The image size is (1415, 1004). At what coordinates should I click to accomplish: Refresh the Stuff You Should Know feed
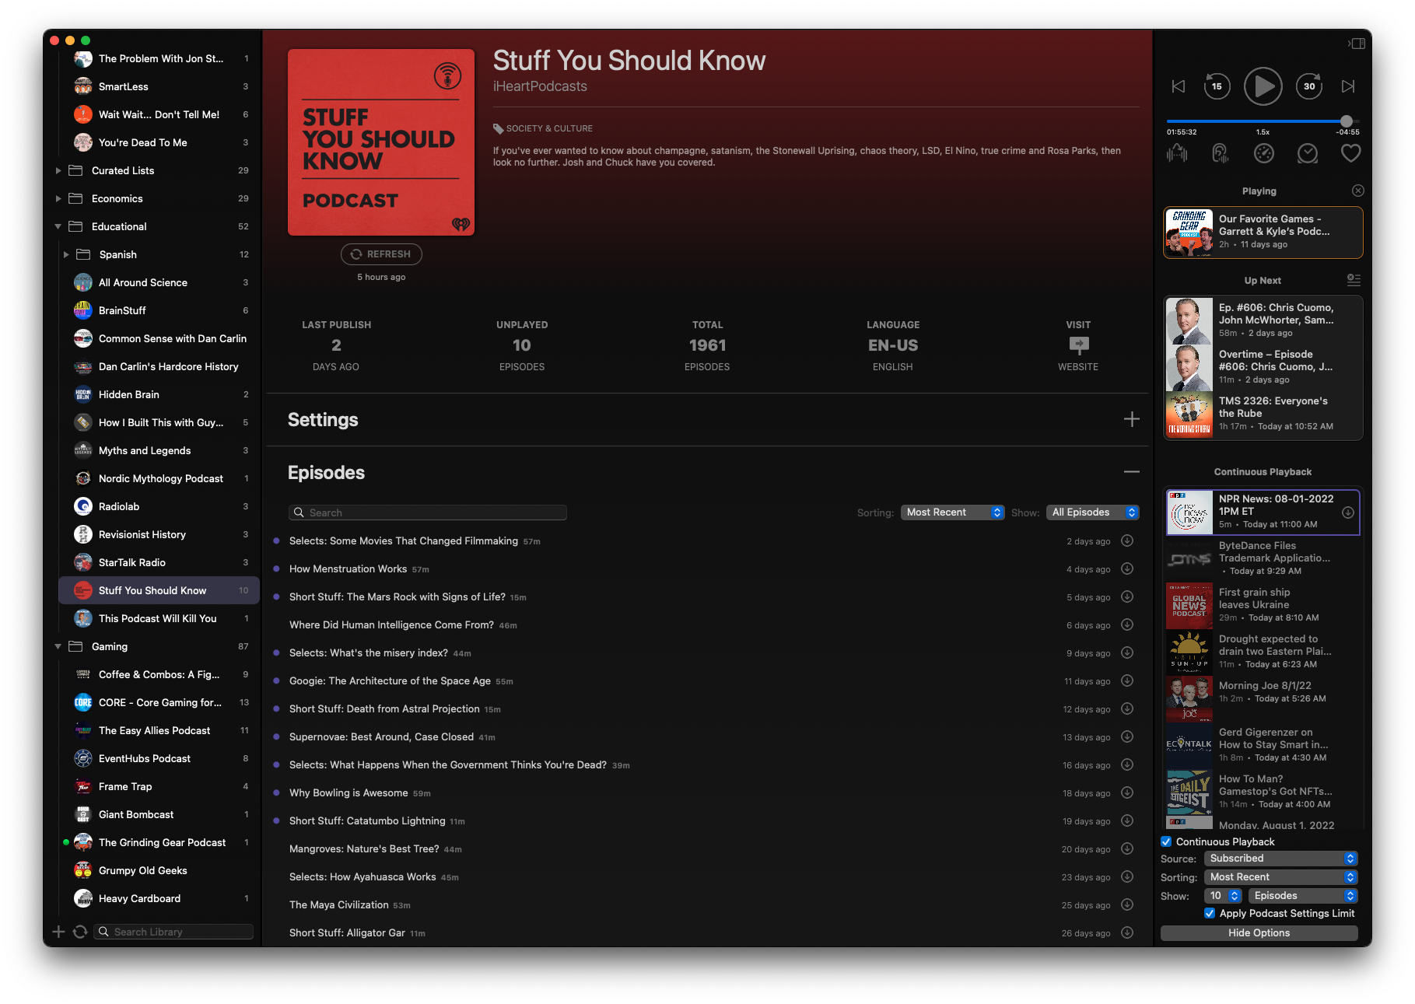[381, 254]
